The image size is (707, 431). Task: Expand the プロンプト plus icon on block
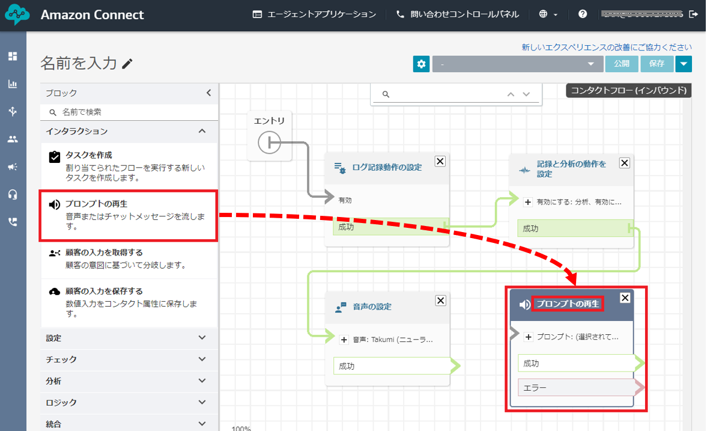pyautogui.click(x=529, y=337)
